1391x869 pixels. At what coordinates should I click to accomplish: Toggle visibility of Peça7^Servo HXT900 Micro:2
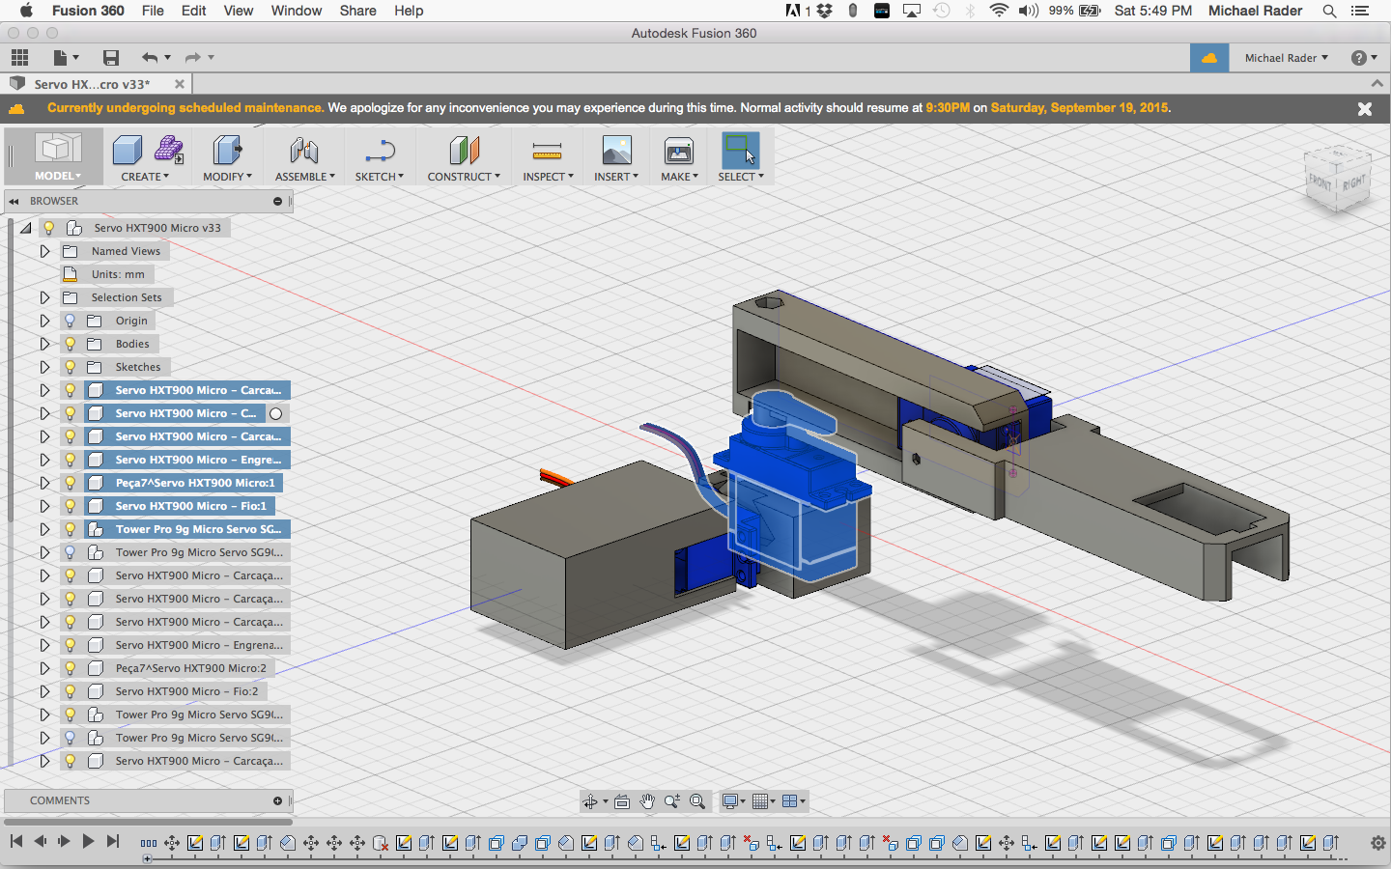(x=70, y=668)
